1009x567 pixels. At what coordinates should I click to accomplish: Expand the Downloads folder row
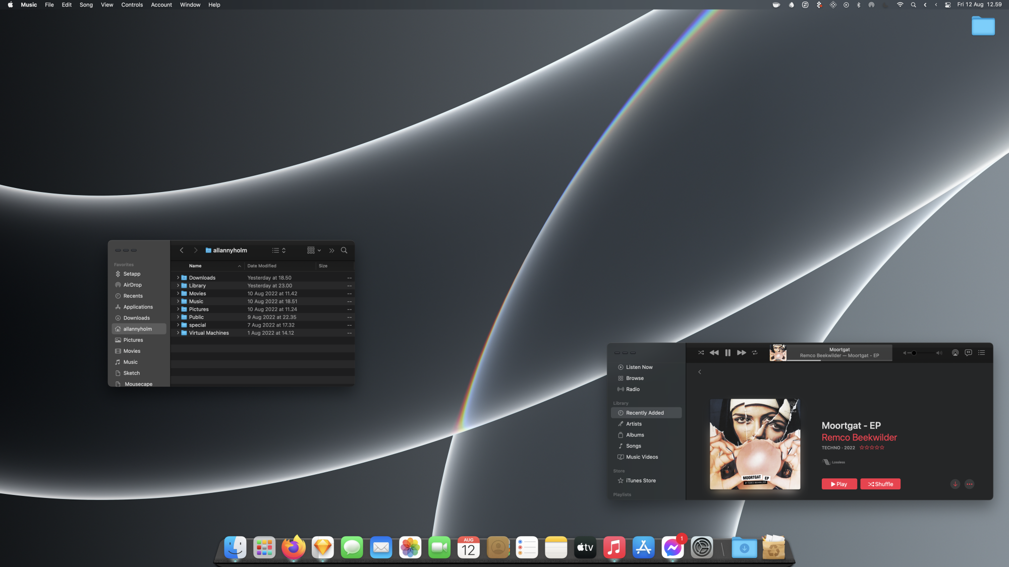tap(178, 278)
